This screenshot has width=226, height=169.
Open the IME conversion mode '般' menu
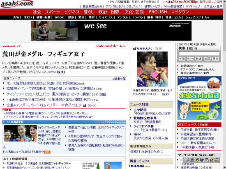point(192,160)
